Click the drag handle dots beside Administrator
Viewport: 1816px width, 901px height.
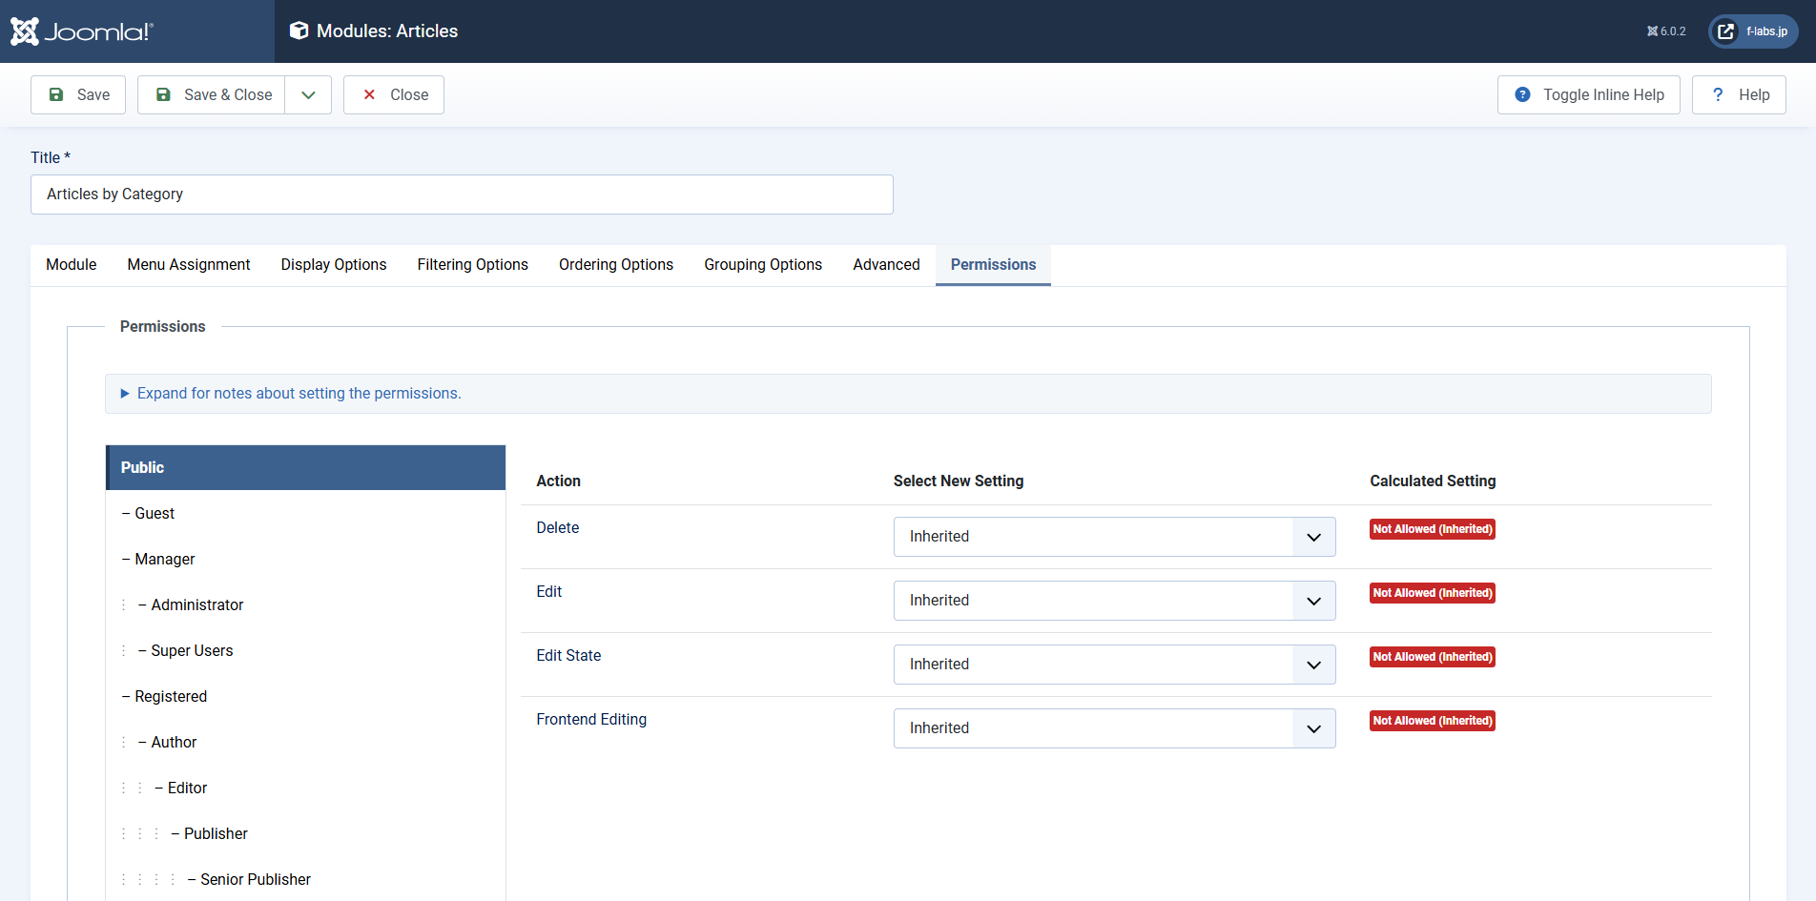[123, 604]
